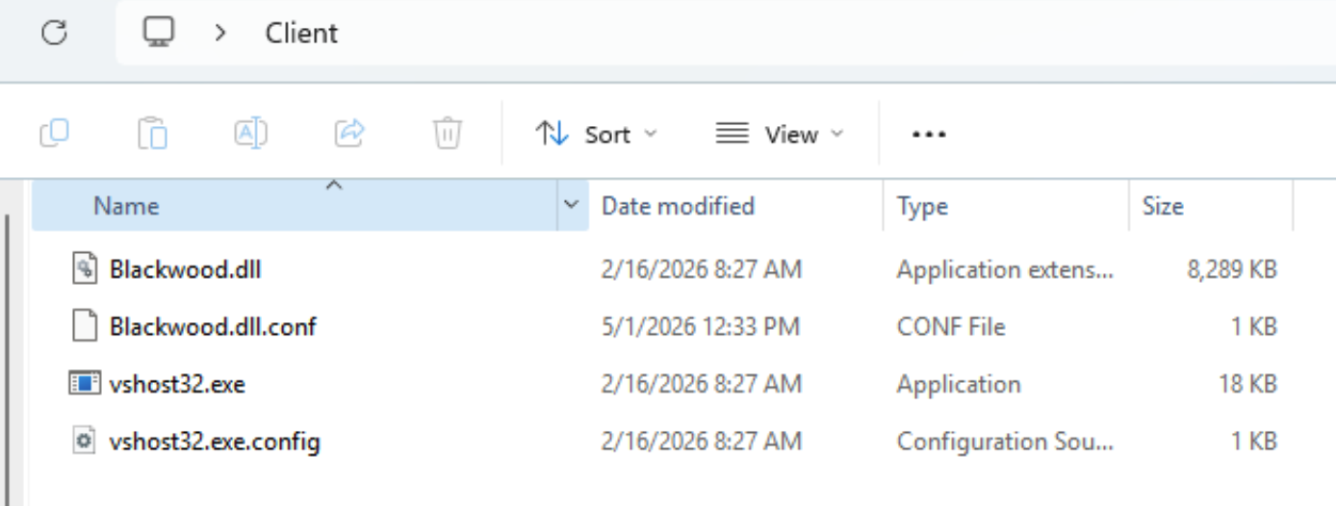Click the 8,289 KB size cell
The image size is (1336, 506).
pyautogui.click(x=1232, y=270)
